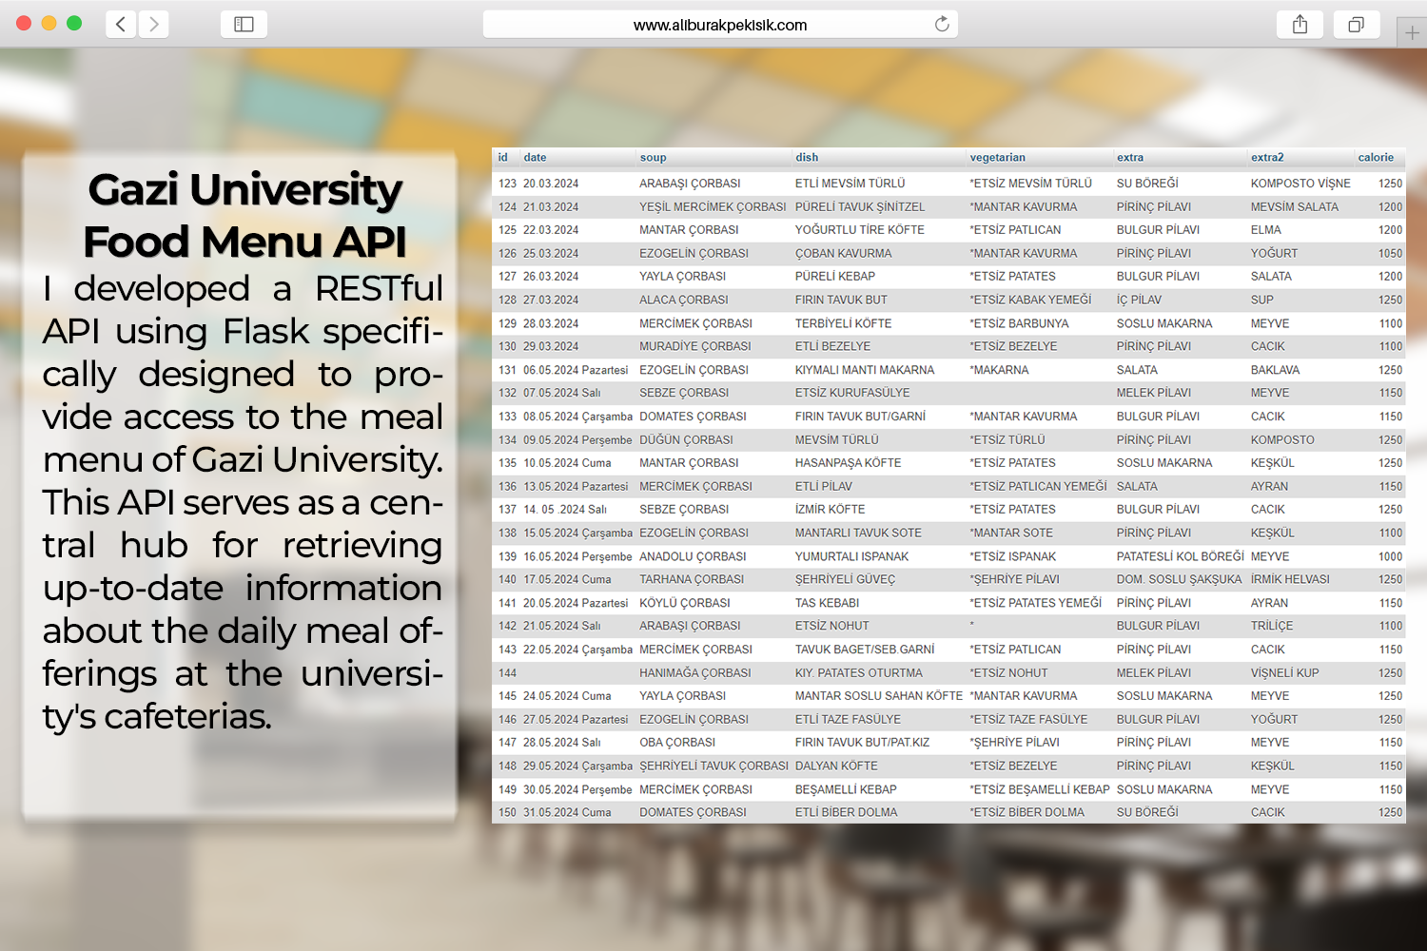Select calorie value 1000 in row 139
The height and width of the screenshot is (951, 1427).
tap(1390, 557)
